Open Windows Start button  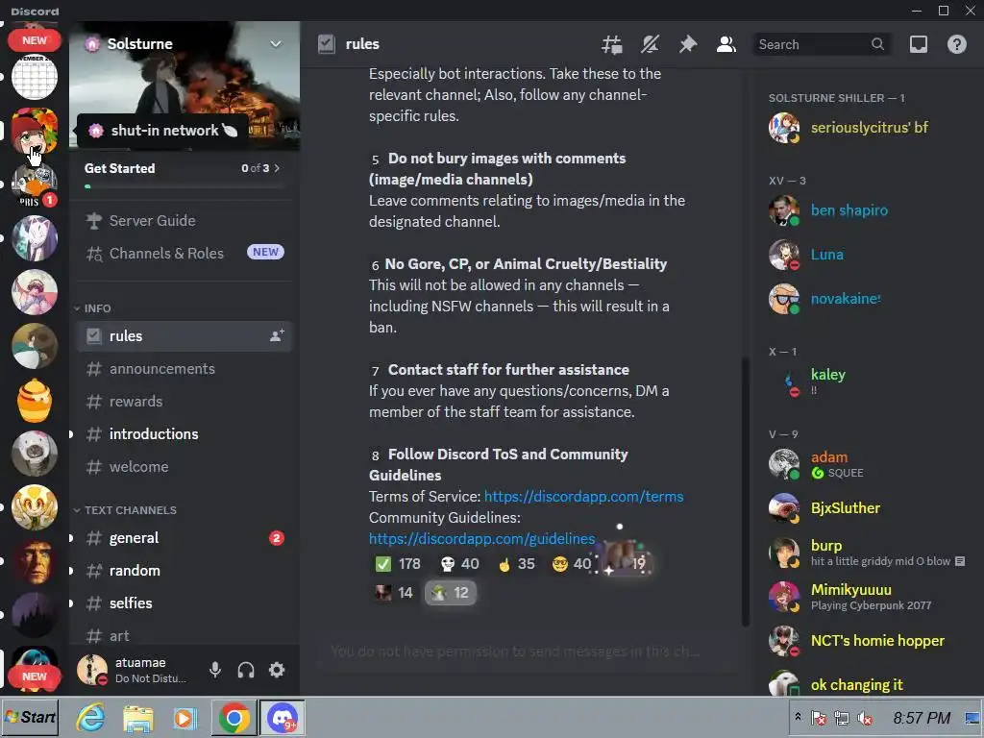pos(30,717)
